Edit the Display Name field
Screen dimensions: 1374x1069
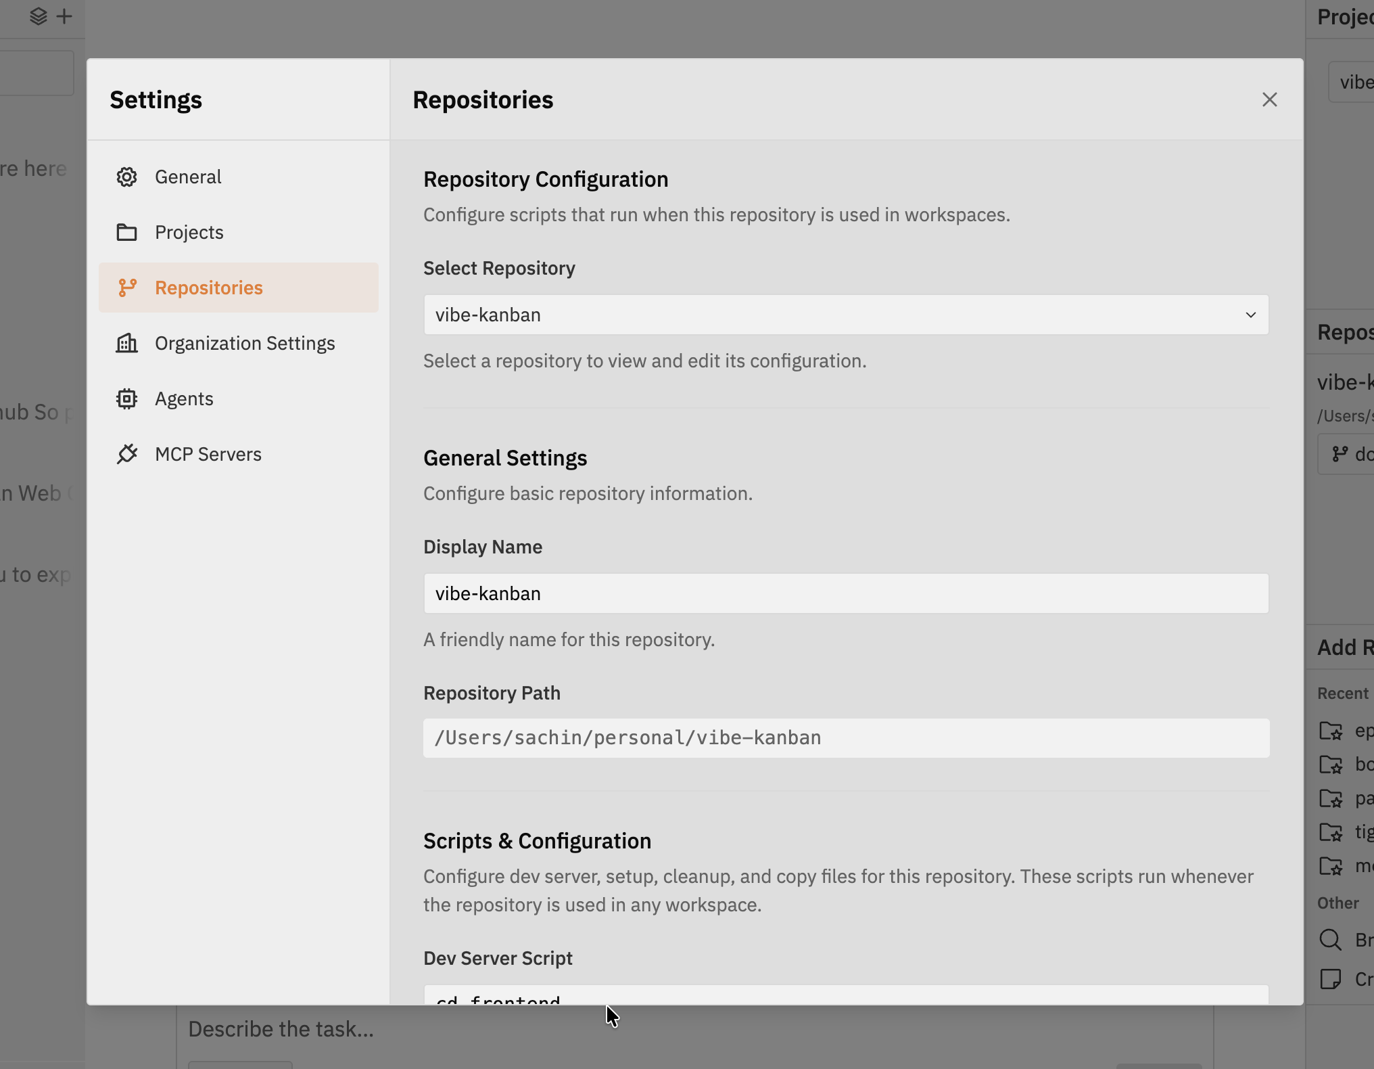[x=845, y=593]
